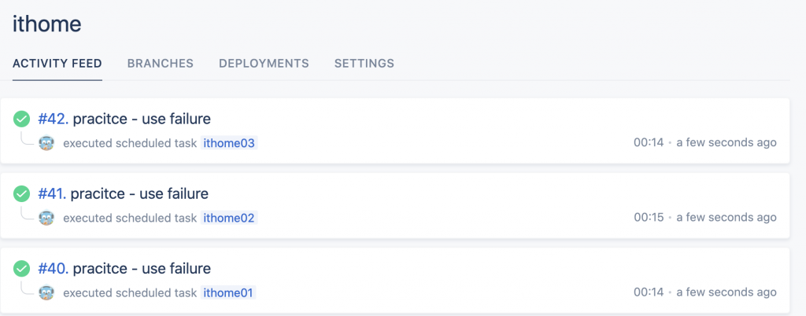This screenshot has height=316, width=806.
Task: Click the green success icon for build #41
Action: (22, 194)
